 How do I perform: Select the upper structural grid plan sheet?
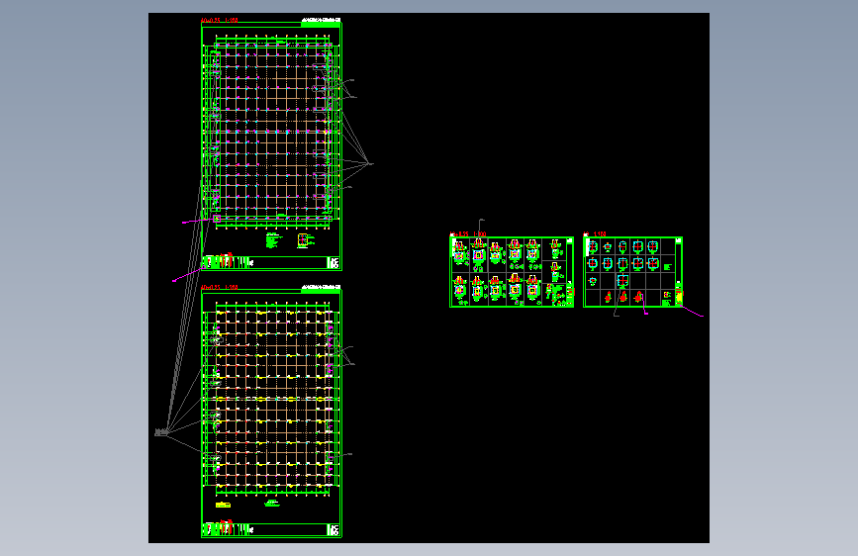coord(271,146)
